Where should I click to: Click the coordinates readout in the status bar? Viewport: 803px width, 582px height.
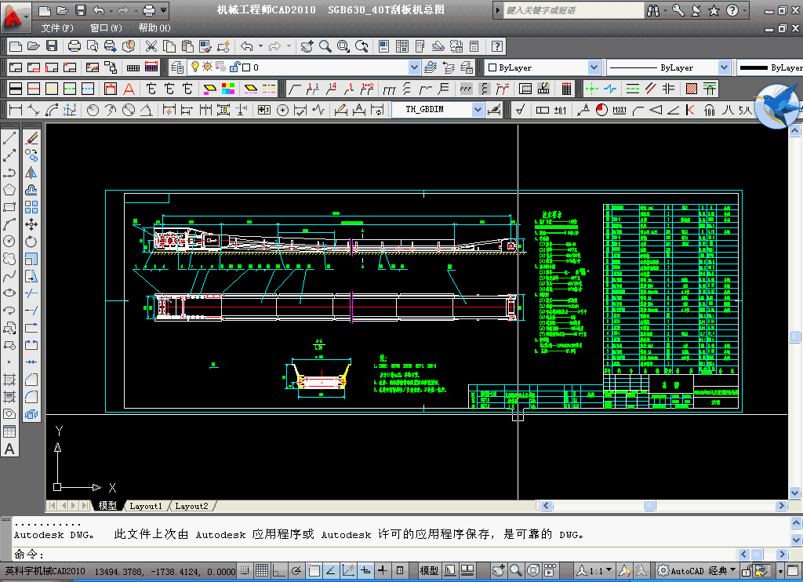pos(165,571)
